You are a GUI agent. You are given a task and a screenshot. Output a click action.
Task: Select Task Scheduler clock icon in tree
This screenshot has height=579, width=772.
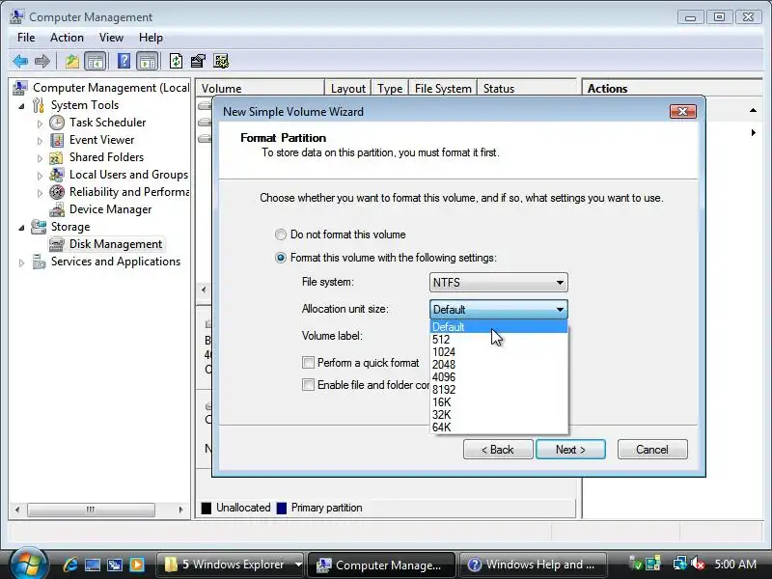(x=57, y=123)
